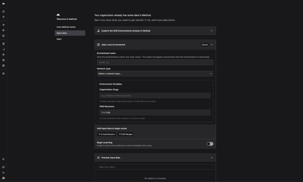Open the document report icon in sidebar
The height and width of the screenshot is (182, 303).
click(x=4, y=44)
